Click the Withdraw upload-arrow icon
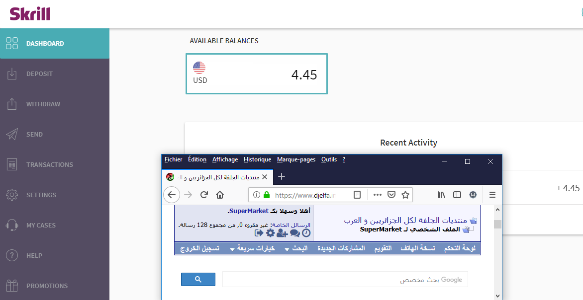 12,104
